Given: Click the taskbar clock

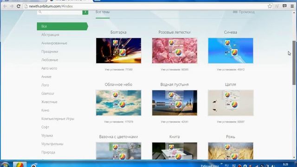Looking at the screenshot, I should 285,165.
